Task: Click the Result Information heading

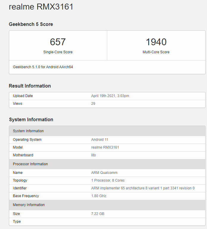Action: pos(30,86)
